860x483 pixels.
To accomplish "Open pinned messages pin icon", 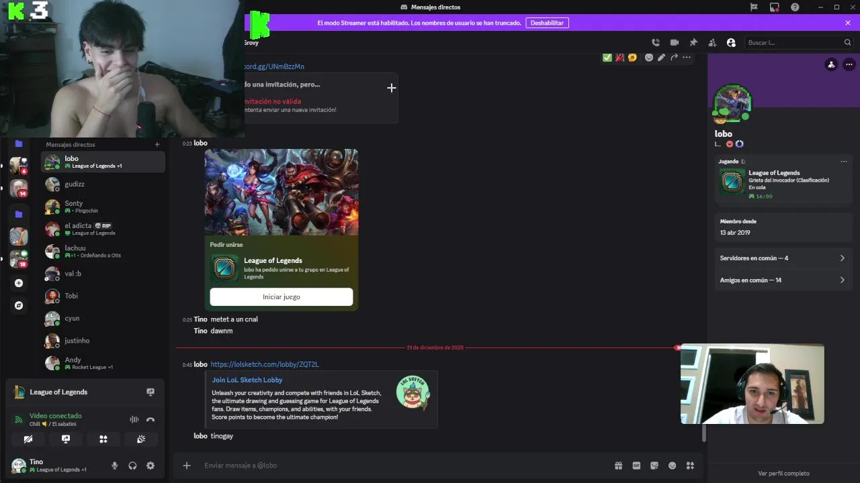I will (x=693, y=42).
